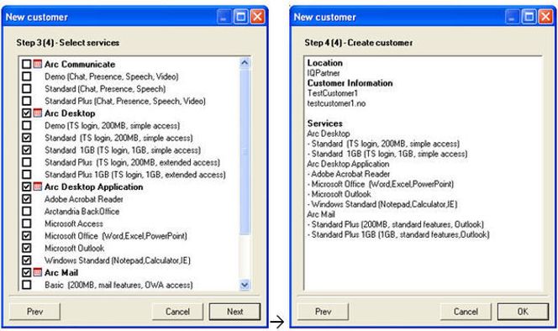Image resolution: width=558 pixels, height=331 pixels.
Task: Close the Step 3 New customer window
Action: pos(258,17)
